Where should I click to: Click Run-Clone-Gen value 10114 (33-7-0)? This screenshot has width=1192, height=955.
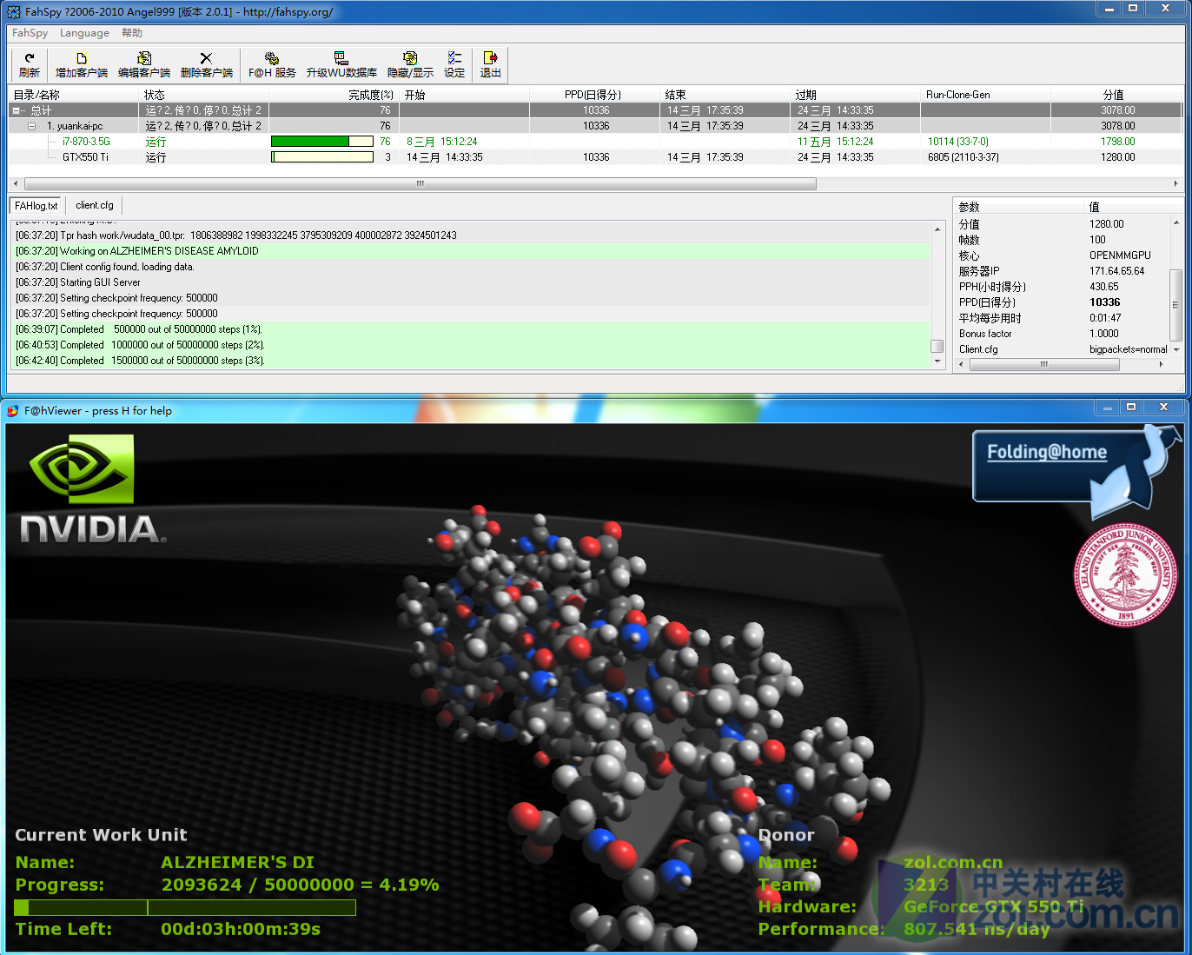click(x=957, y=142)
